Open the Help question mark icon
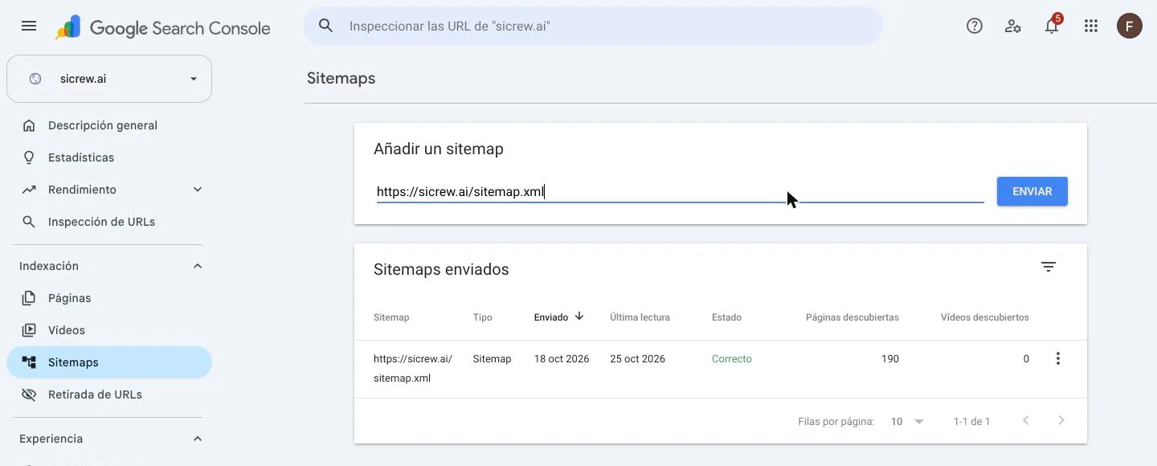 [975, 26]
